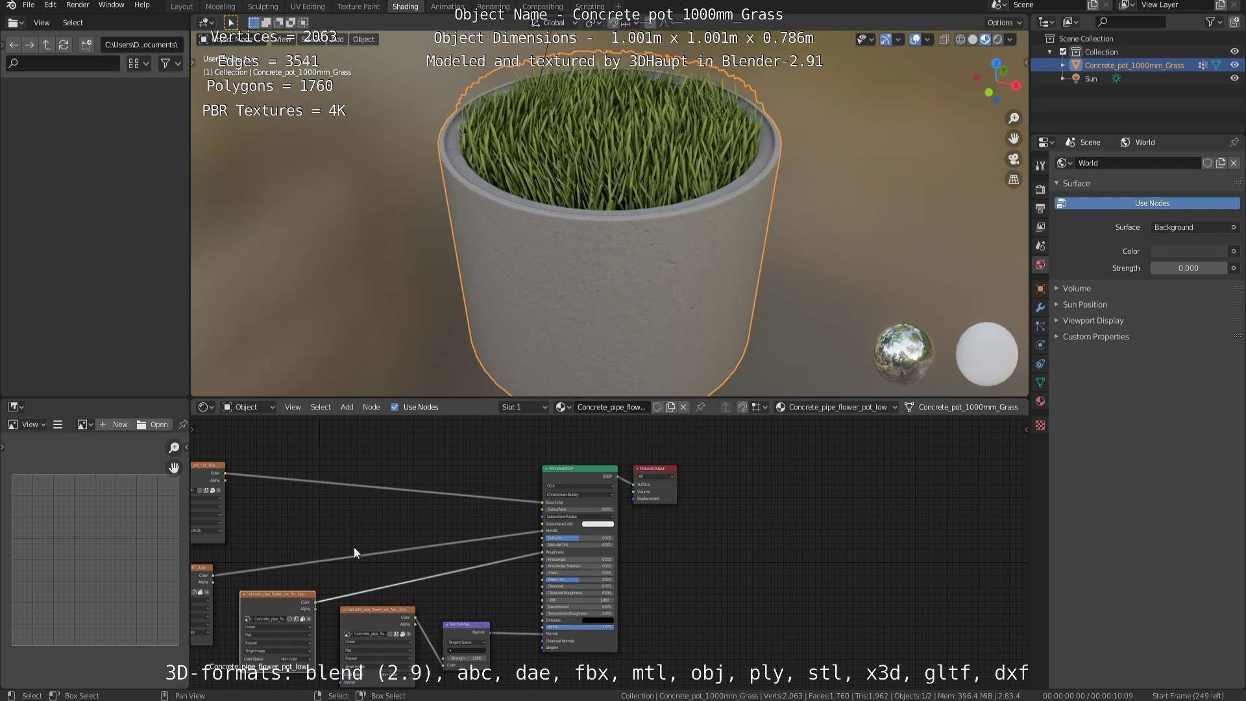Open the node editor Add menu

[x=347, y=407]
